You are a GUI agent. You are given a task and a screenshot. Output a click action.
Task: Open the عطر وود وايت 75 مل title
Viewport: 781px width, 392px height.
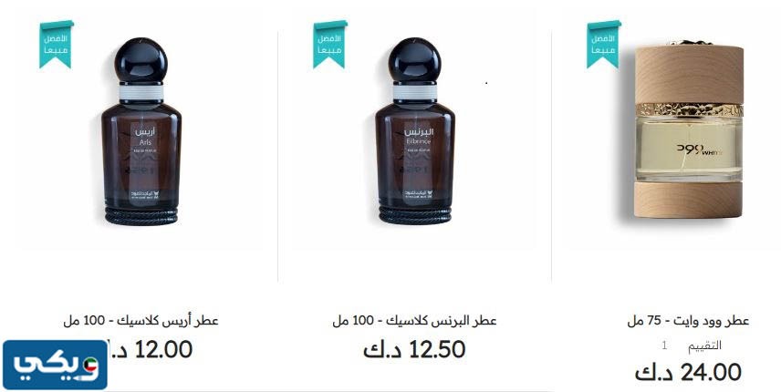[x=688, y=321]
